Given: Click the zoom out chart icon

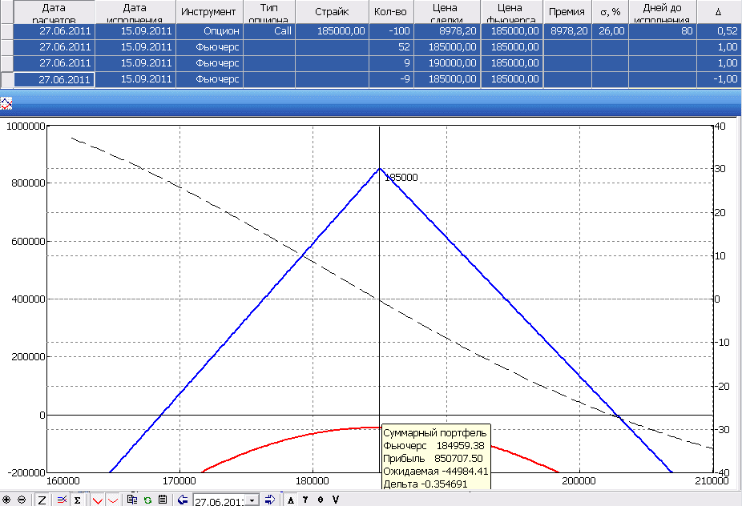Looking at the screenshot, I should click(x=21, y=500).
